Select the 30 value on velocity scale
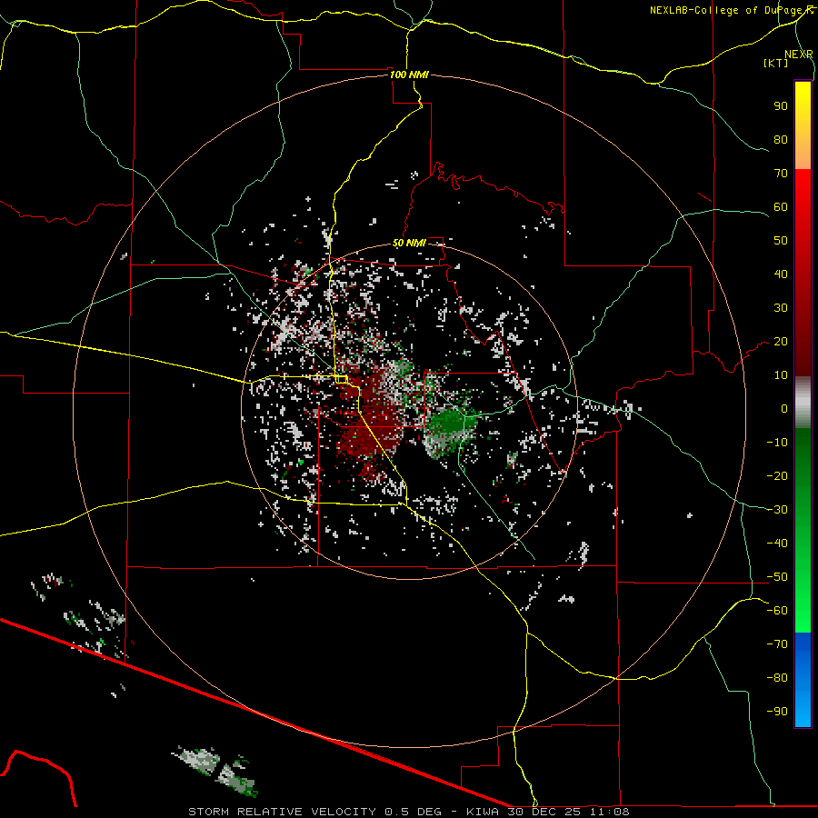This screenshot has width=818, height=818. click(x=781, y=308)
